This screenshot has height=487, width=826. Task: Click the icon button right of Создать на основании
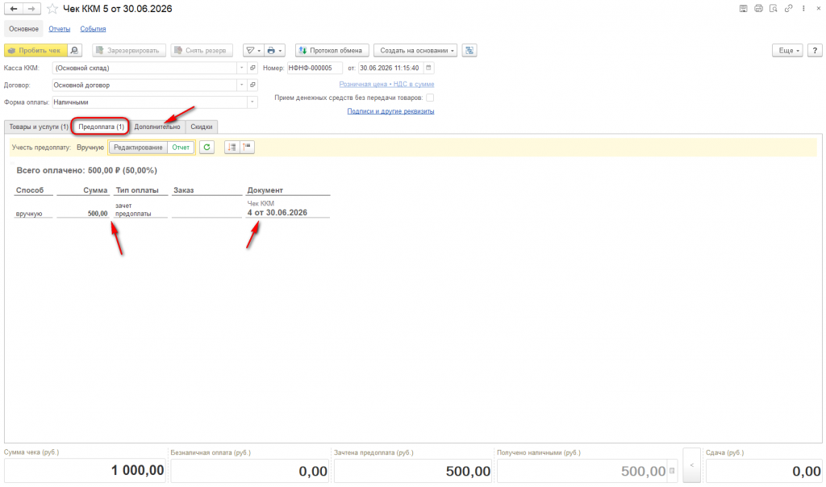point(469,51)
